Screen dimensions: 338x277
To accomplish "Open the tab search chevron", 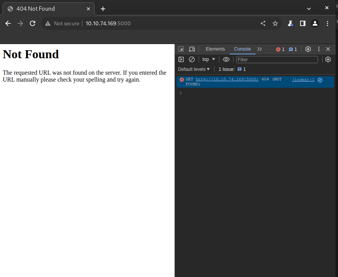I will click(x=309, y=9).
